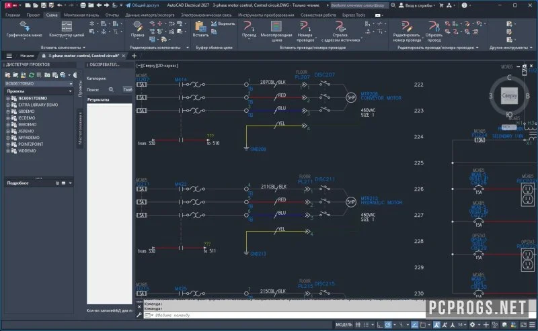Viewport: 538px width, 331px height.
Task: Expand the Редактировать компоненты panel arrow
Action: click(188, 48)
